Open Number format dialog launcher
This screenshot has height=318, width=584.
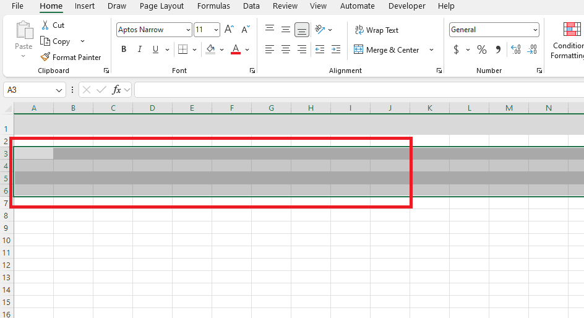tap(539, 71)
